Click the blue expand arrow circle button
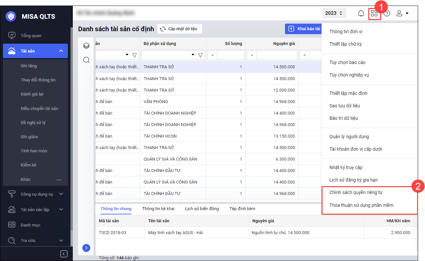 pyautogui.click(x=86, y=248)
